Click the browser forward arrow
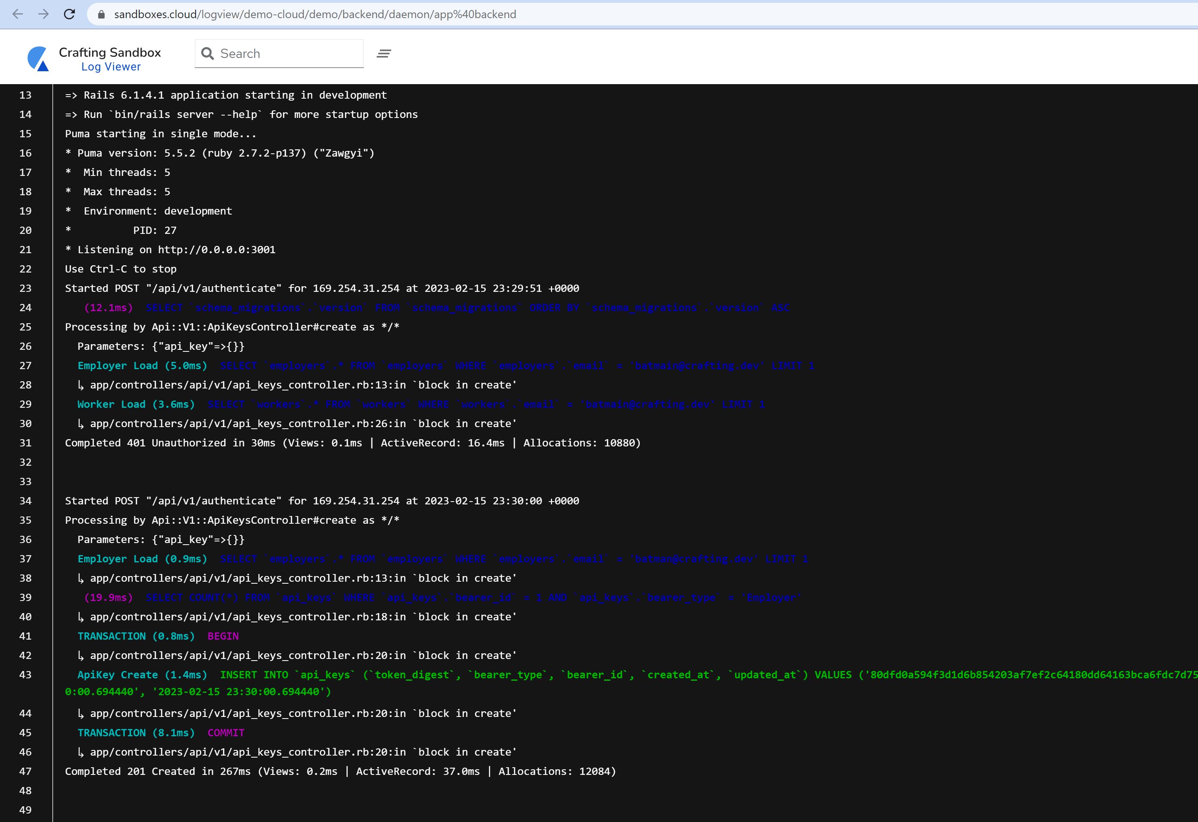 pos(43,14)
